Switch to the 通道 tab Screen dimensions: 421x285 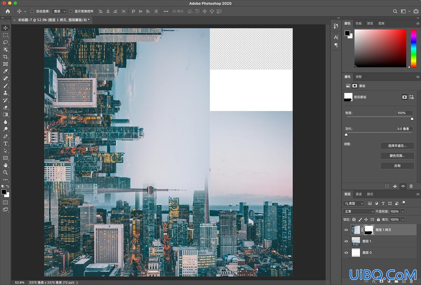click(359, 194)
